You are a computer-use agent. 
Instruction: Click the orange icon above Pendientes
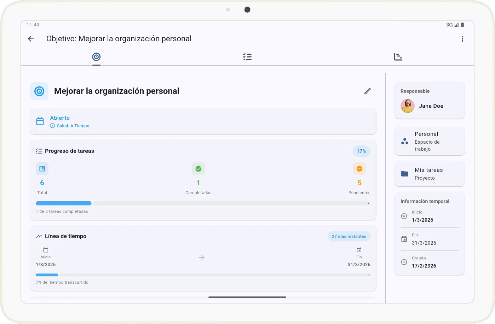359,169
